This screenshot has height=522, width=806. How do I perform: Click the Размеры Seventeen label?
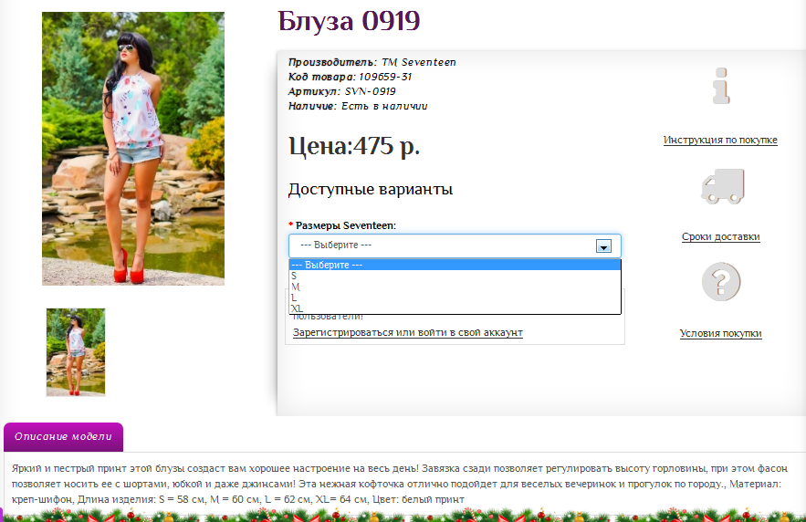345,225
